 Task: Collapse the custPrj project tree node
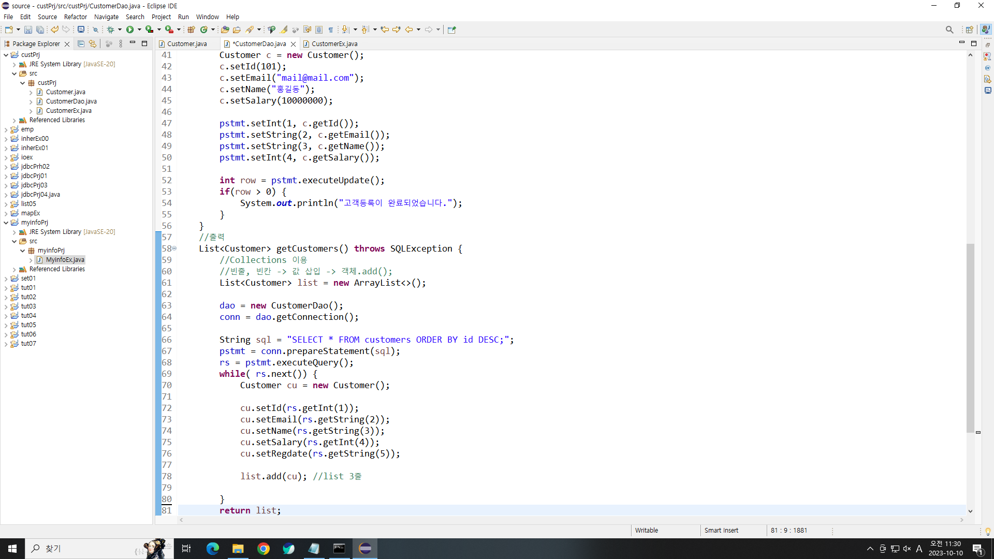pos(6,55)
